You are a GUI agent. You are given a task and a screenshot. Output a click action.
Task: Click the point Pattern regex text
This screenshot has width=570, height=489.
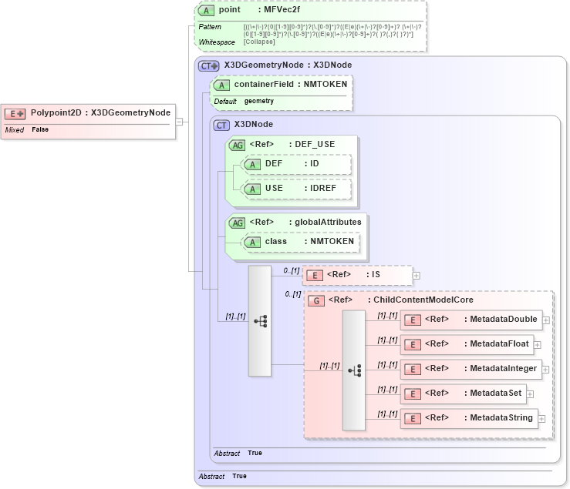point(332,31)
